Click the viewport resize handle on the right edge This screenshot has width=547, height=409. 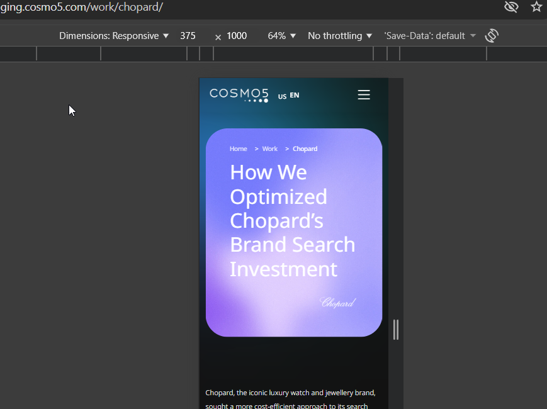coord(395,330)
